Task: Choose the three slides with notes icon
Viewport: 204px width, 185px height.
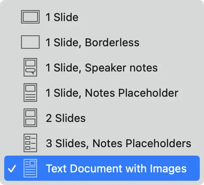Action: click(30, 143)
